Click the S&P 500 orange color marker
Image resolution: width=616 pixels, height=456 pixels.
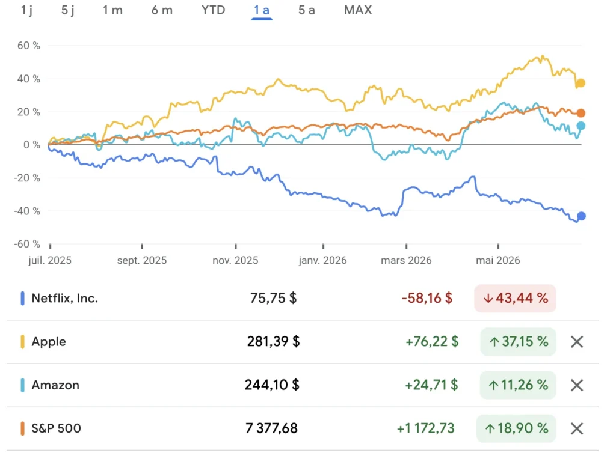pyautogui.click(x=22, y=428)
